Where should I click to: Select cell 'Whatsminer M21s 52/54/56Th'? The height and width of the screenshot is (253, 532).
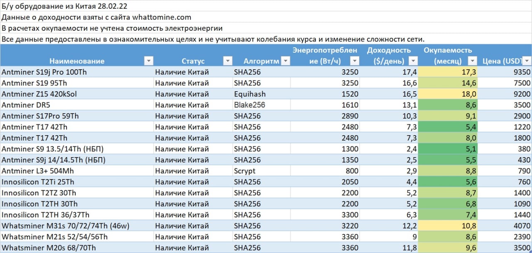tap(77, 237)
